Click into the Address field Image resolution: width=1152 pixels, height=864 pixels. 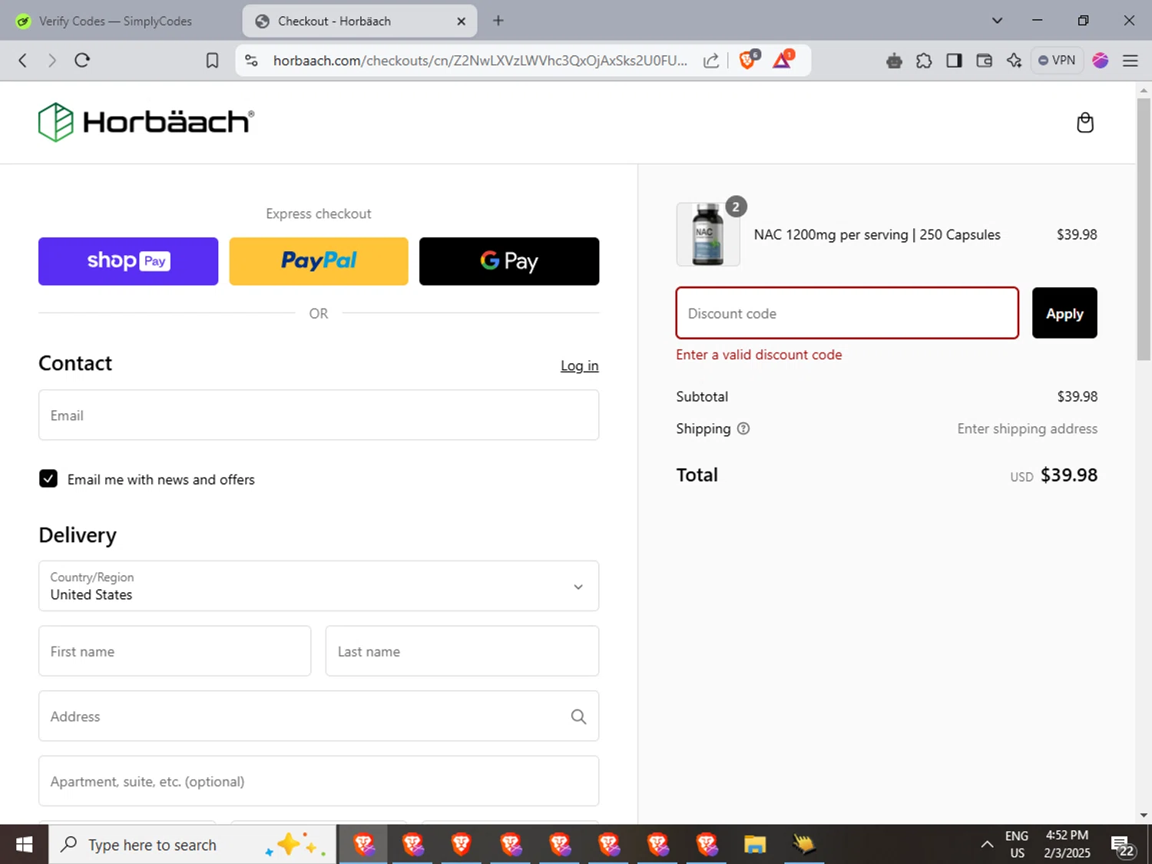(319, 717)
